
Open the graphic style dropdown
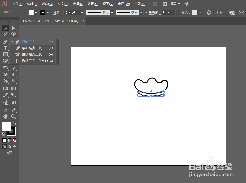tap(199, 12)
